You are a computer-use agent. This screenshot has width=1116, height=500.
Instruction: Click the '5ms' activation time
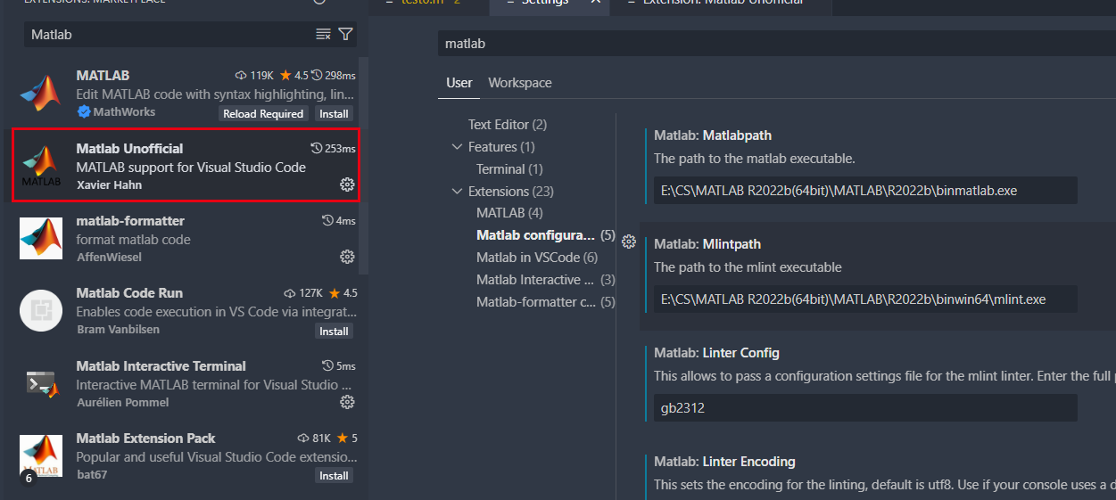click(x=339, y=366)
